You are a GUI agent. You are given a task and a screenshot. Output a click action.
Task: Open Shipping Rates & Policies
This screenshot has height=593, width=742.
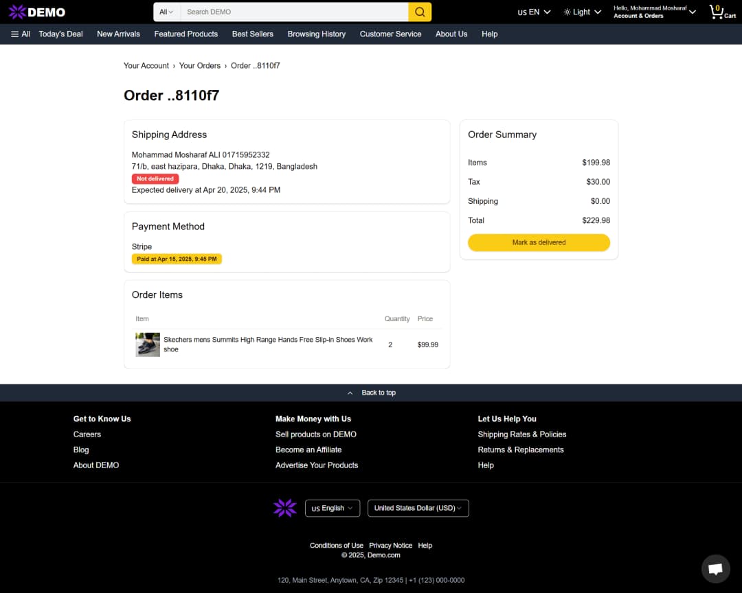(x=522, y=434)
